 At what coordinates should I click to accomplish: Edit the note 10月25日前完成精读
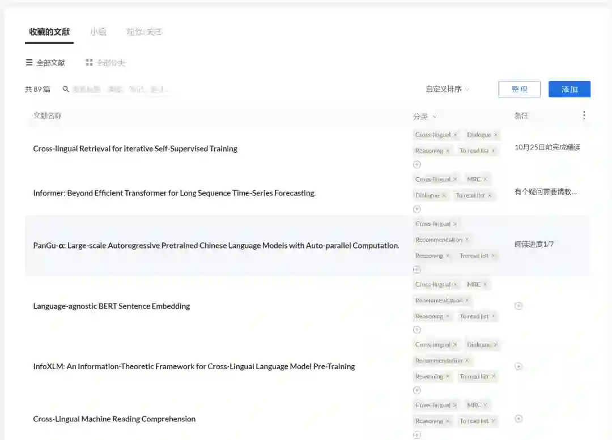(x=547, y=147)
